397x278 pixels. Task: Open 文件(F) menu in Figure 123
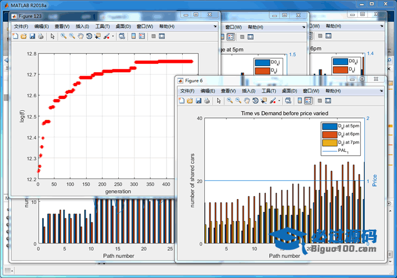pos(21,26)
